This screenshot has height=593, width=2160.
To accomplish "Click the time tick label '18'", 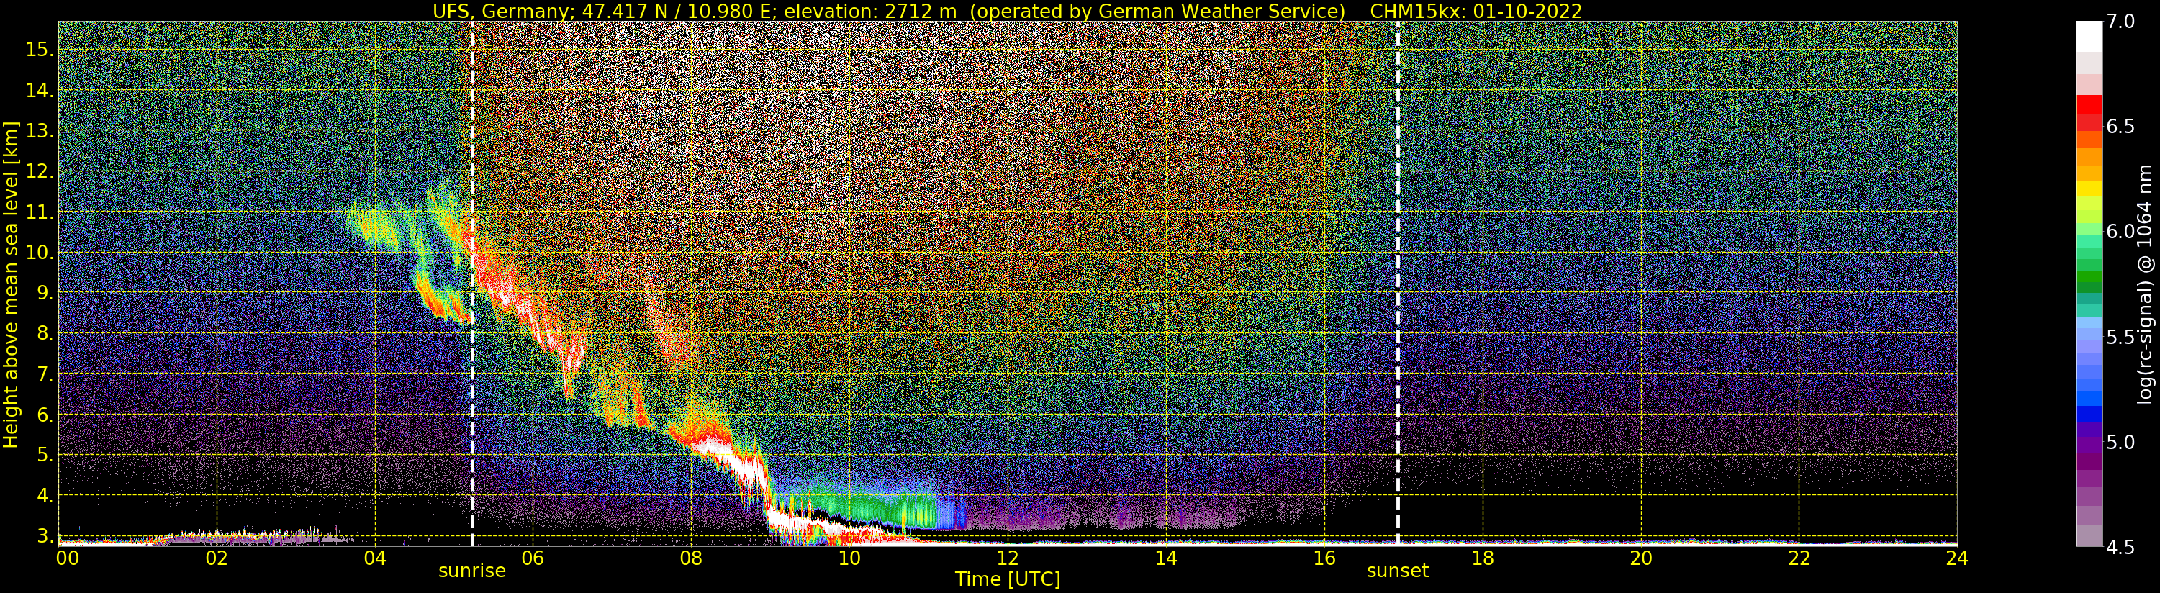I will (1483, 558).
